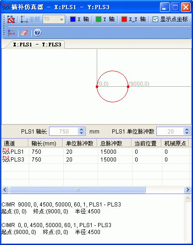The image size is (193, 245).
Task: Click the 当前位置 column header
Action: pos(146,143)
